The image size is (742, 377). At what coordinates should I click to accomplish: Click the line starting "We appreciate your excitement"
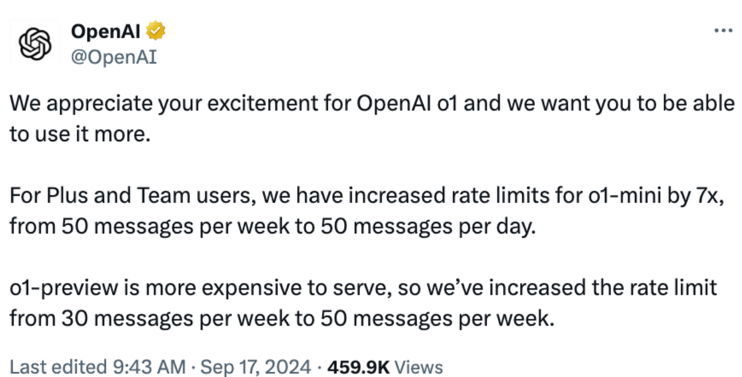[x=371, y=104]
